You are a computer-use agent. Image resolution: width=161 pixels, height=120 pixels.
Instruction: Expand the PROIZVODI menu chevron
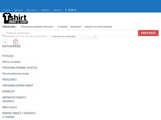[17, 27]
